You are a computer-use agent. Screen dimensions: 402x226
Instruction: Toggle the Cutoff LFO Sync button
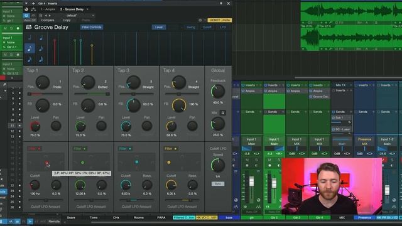(218, 184)
